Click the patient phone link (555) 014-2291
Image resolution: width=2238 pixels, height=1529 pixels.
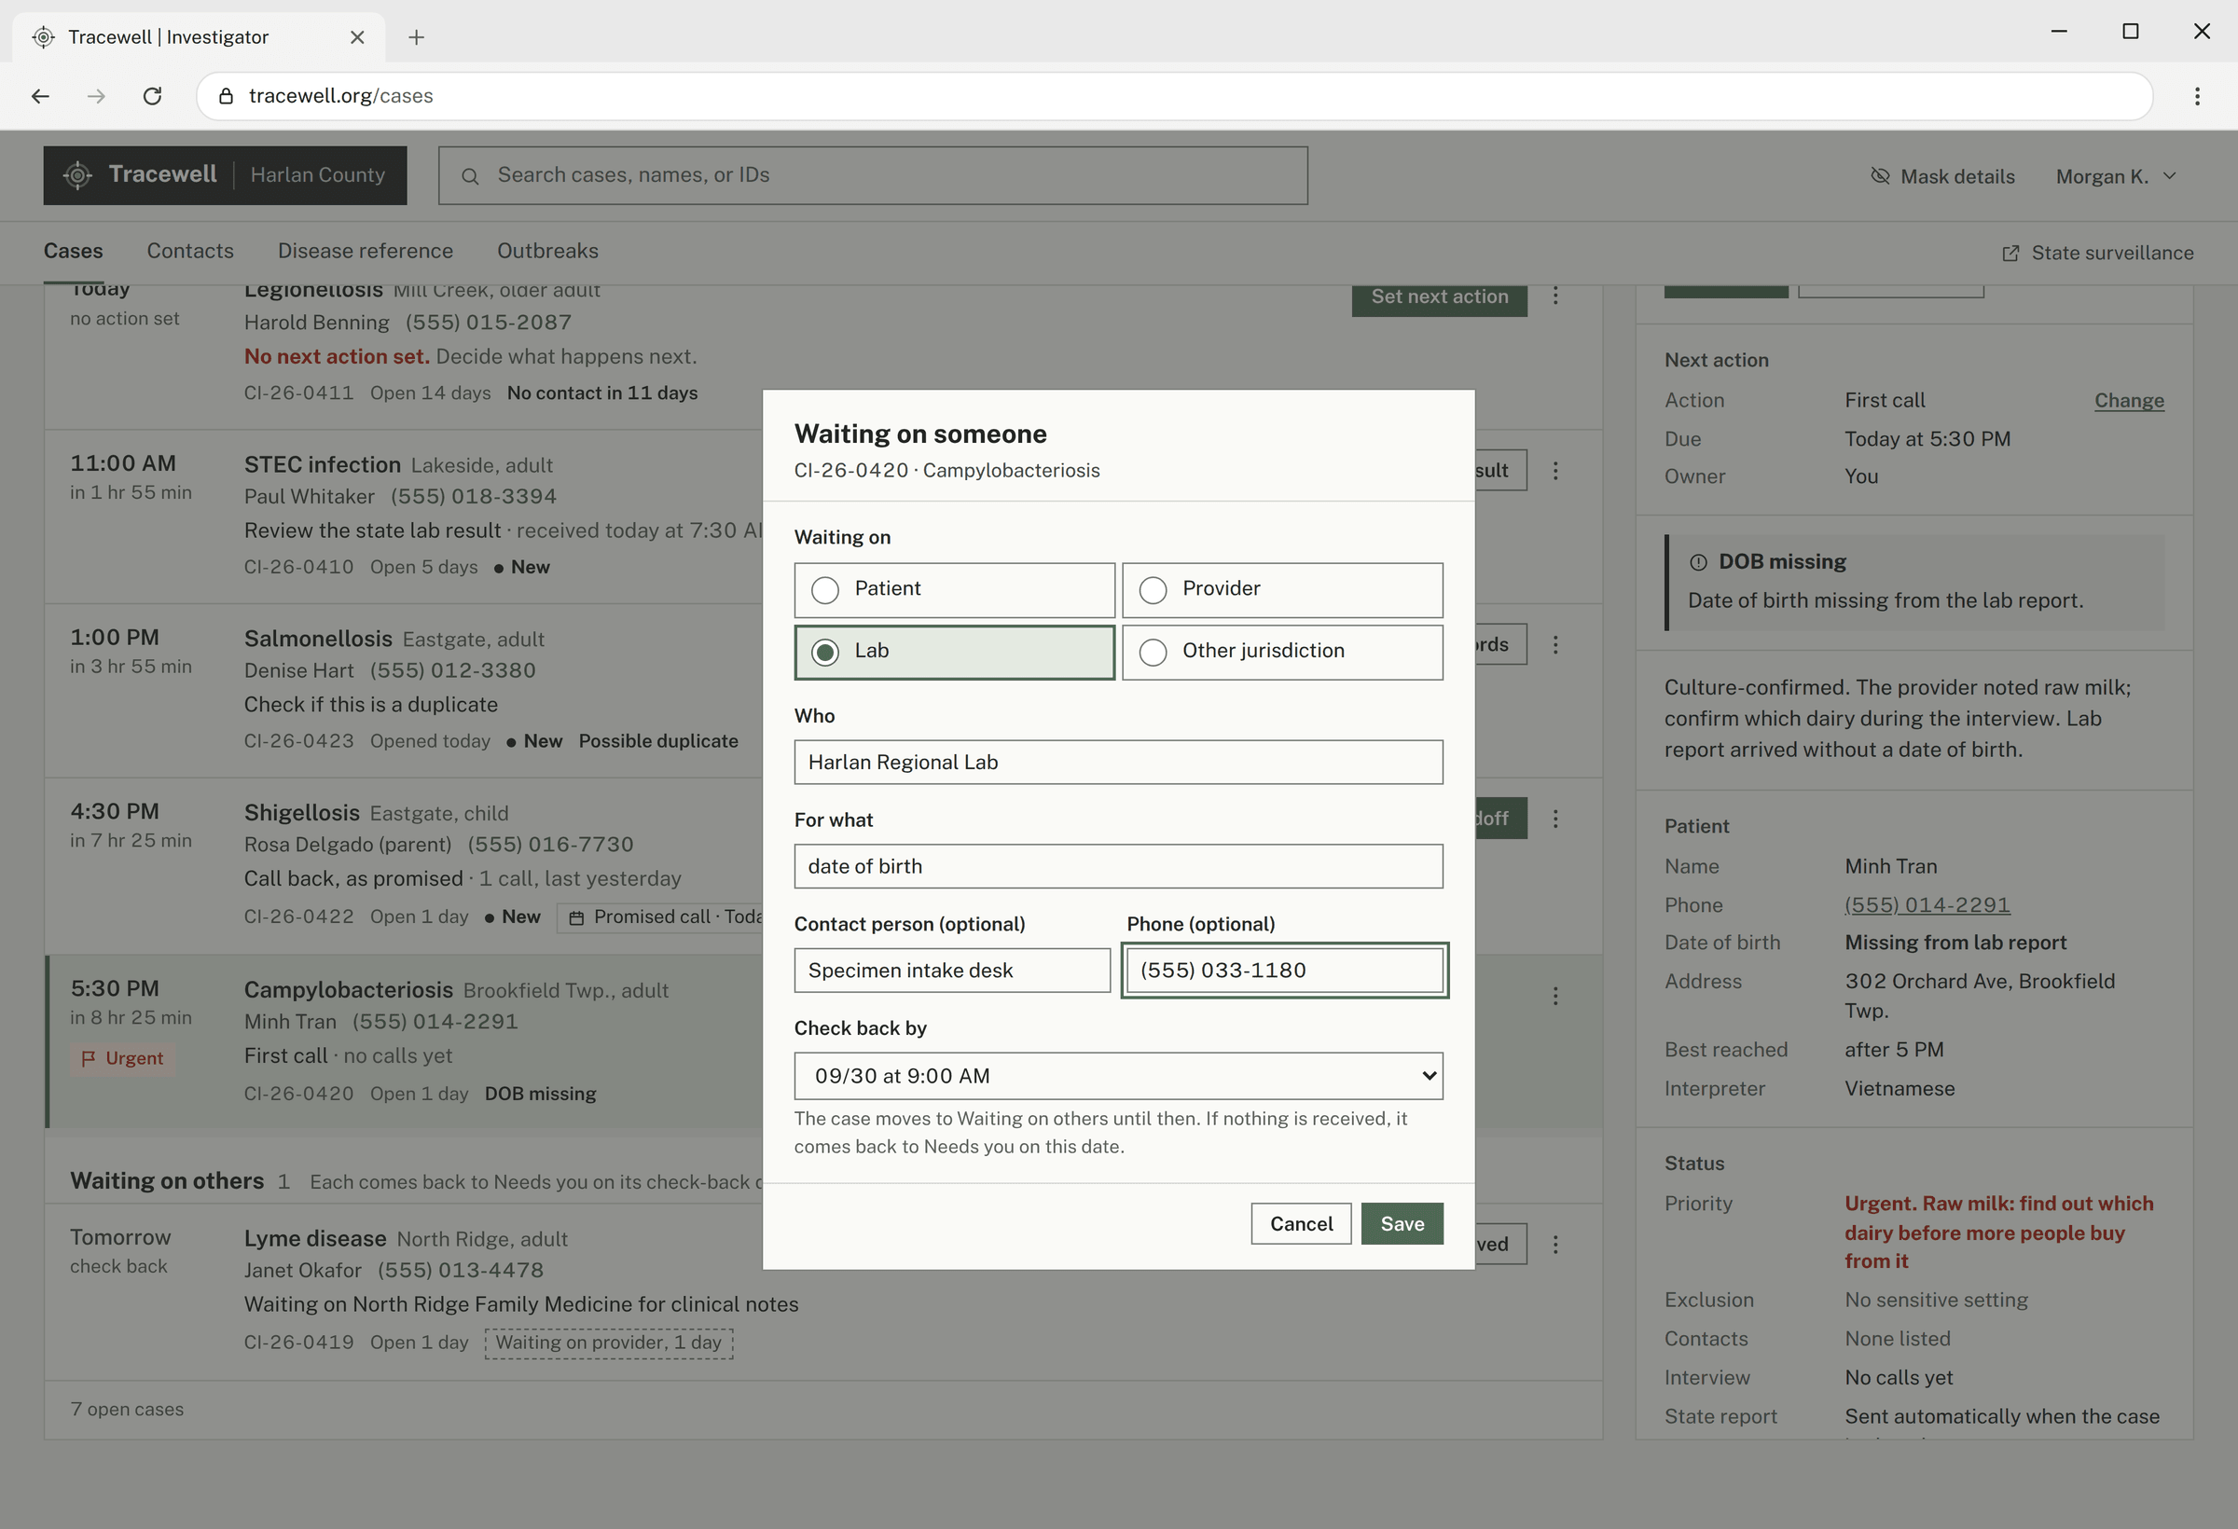click(1927, 905)
